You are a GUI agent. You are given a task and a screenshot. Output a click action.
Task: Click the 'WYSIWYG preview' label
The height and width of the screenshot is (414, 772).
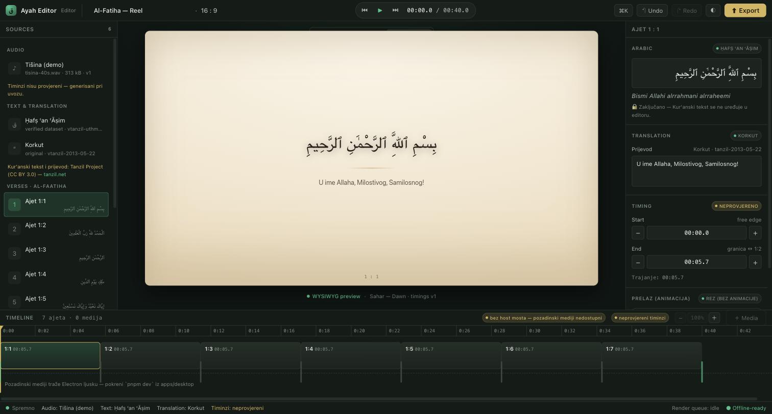click(333, 297)
